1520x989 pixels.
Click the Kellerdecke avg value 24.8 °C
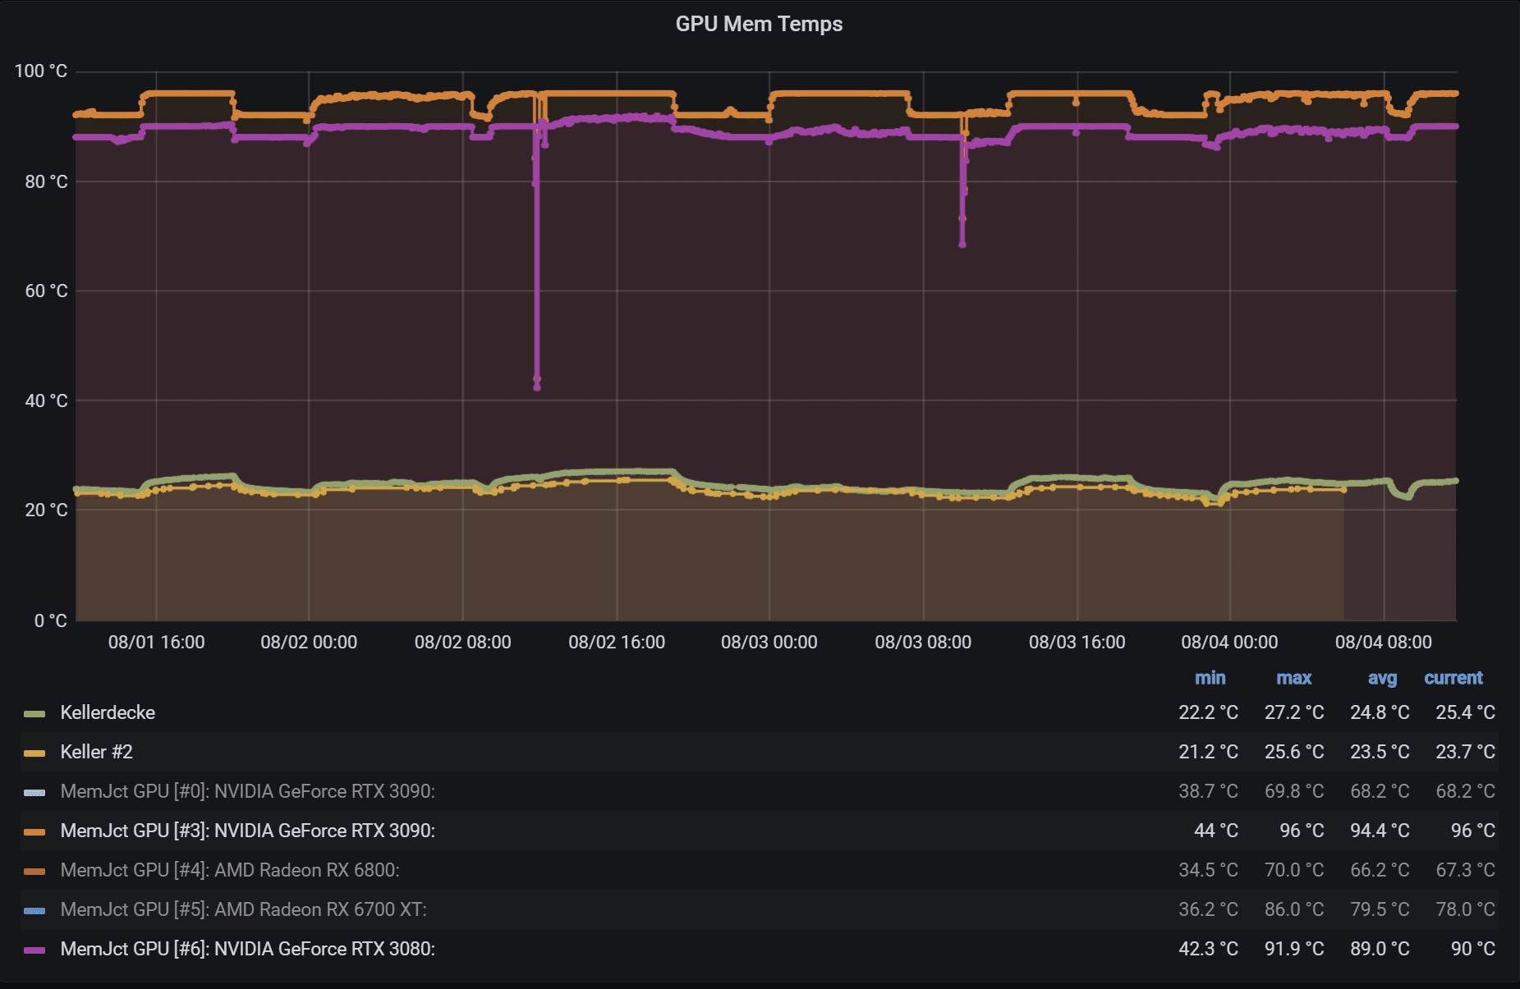coord(1380,712)
